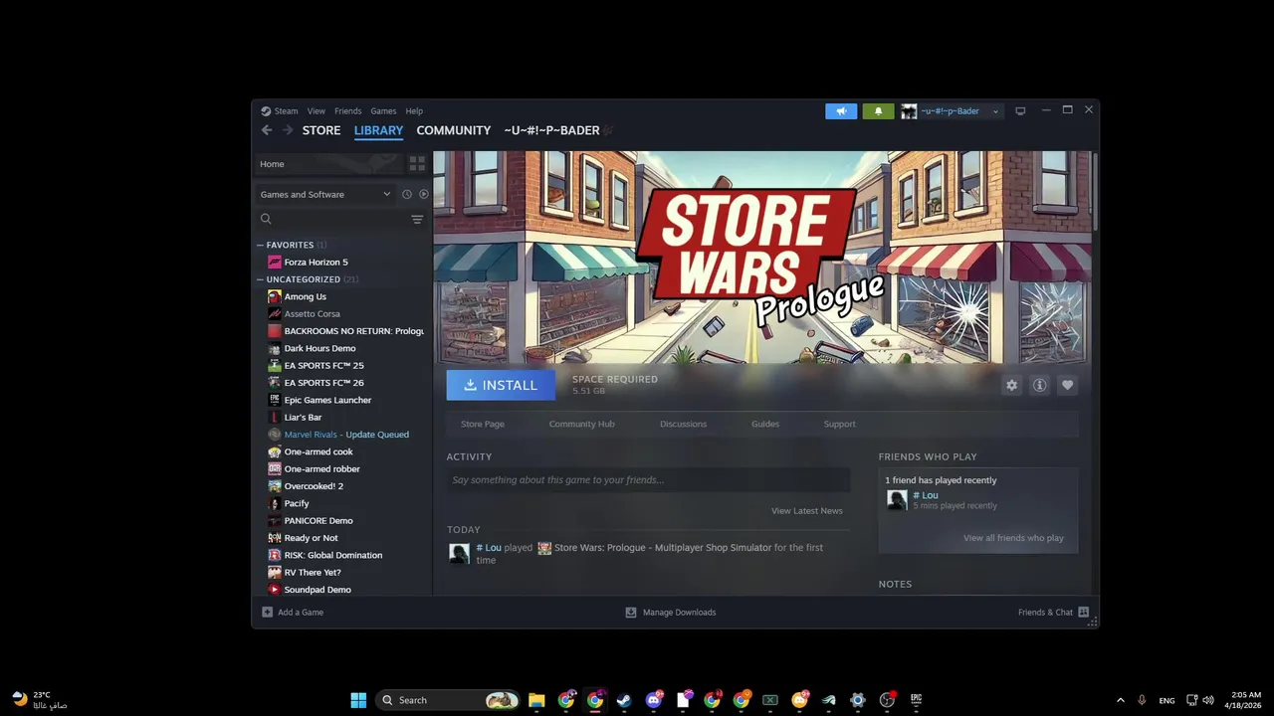Open the Discussions link
Image resolution: width=1274 pixels, height=716 pixels.
click(x=683, y=424)
